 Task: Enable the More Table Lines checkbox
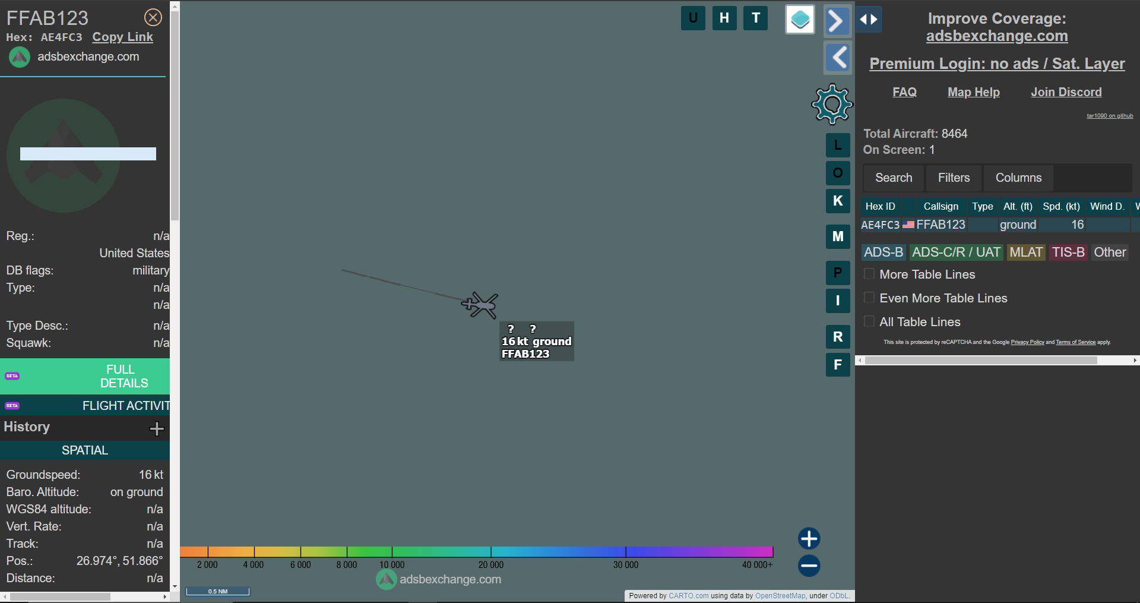point(869,274)
